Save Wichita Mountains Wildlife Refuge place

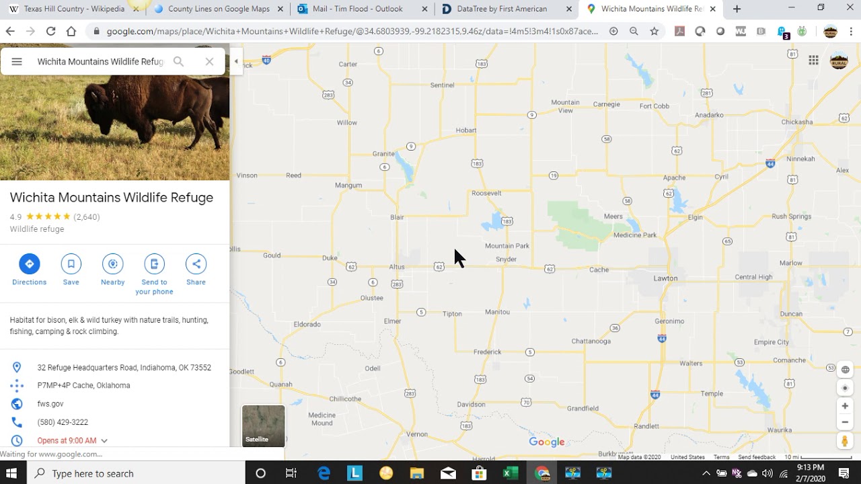coord(71,270)
